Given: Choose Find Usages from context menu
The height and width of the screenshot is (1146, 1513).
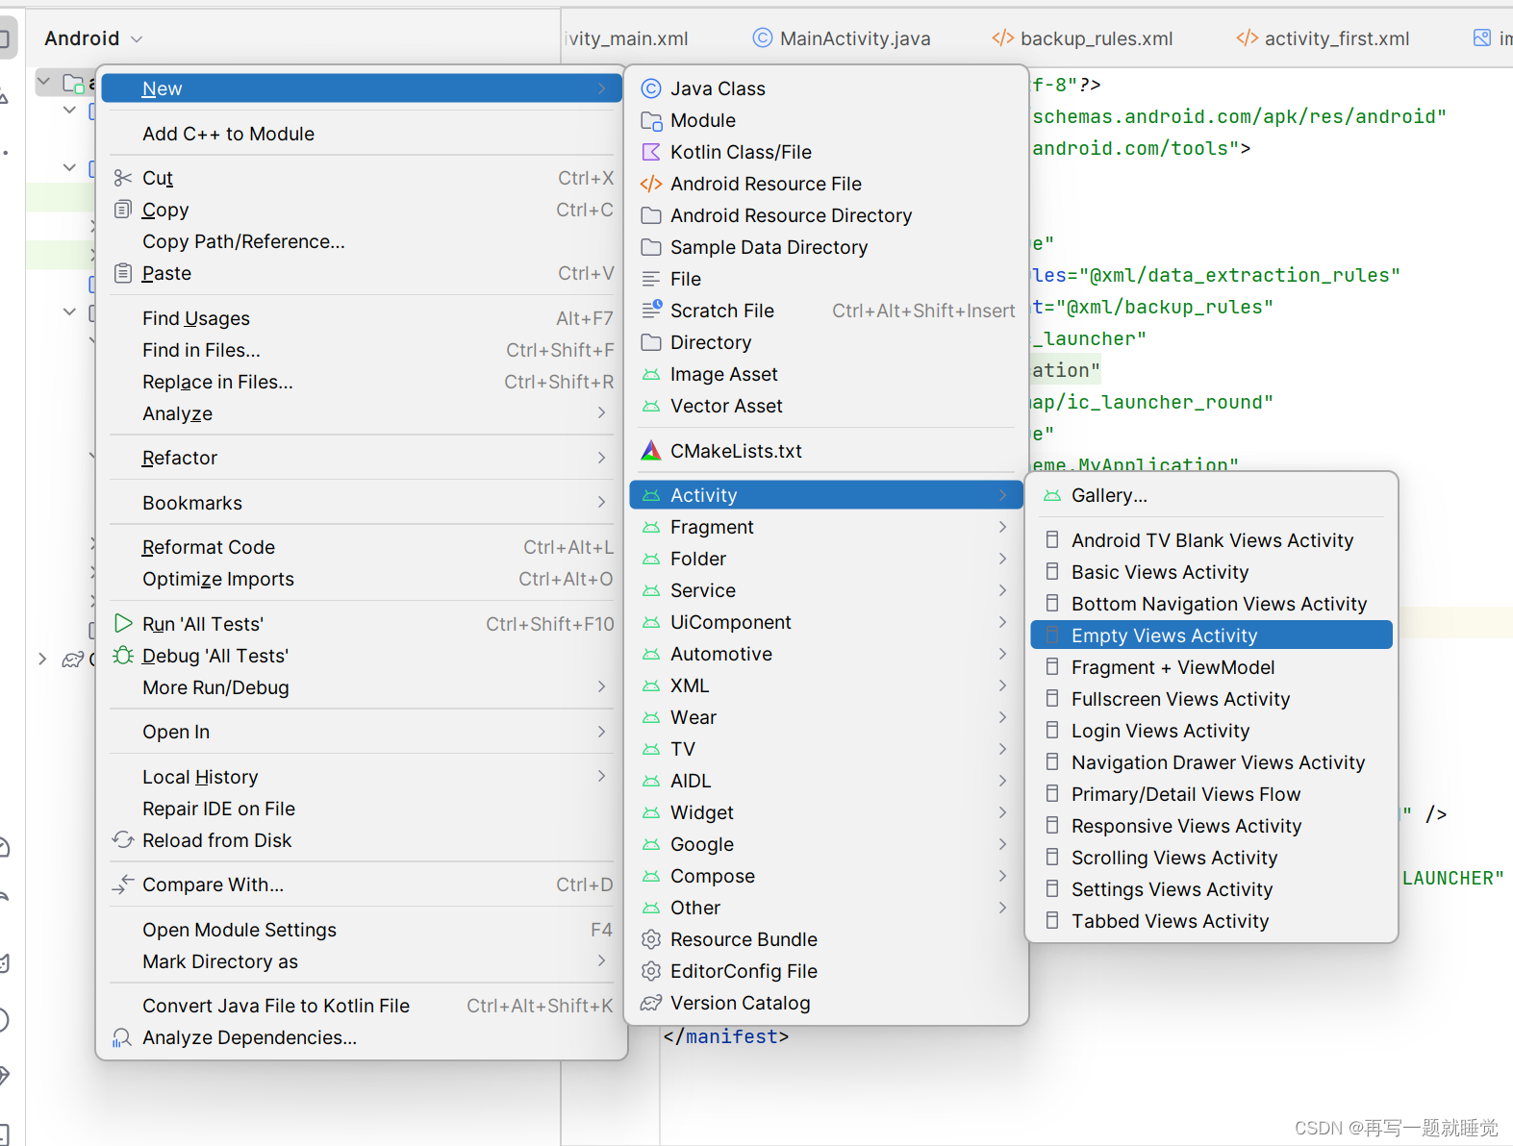Looking at the screenshot, I should point(362,318).
